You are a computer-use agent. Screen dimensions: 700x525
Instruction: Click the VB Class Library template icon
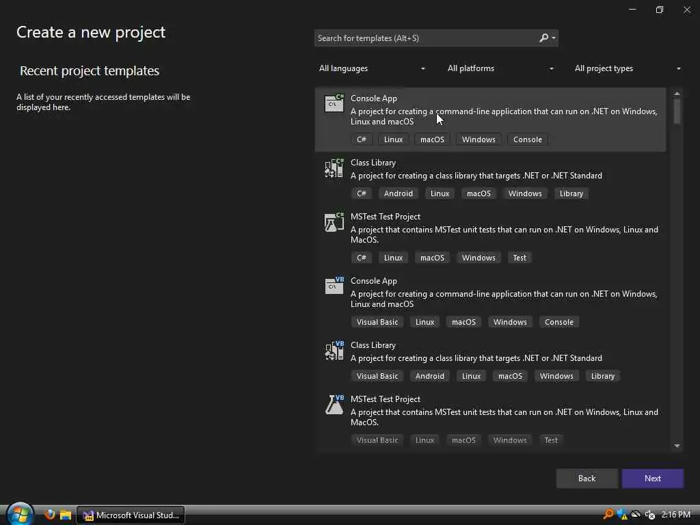pyautogui.click(x=334, y=351)
